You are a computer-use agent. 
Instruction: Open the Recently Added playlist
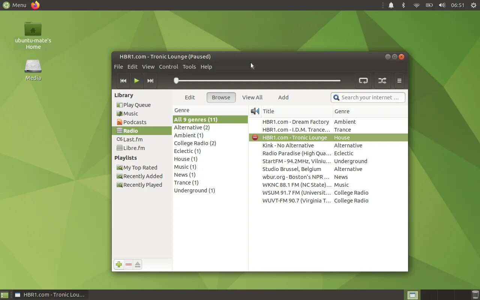[x=142, y=176]
